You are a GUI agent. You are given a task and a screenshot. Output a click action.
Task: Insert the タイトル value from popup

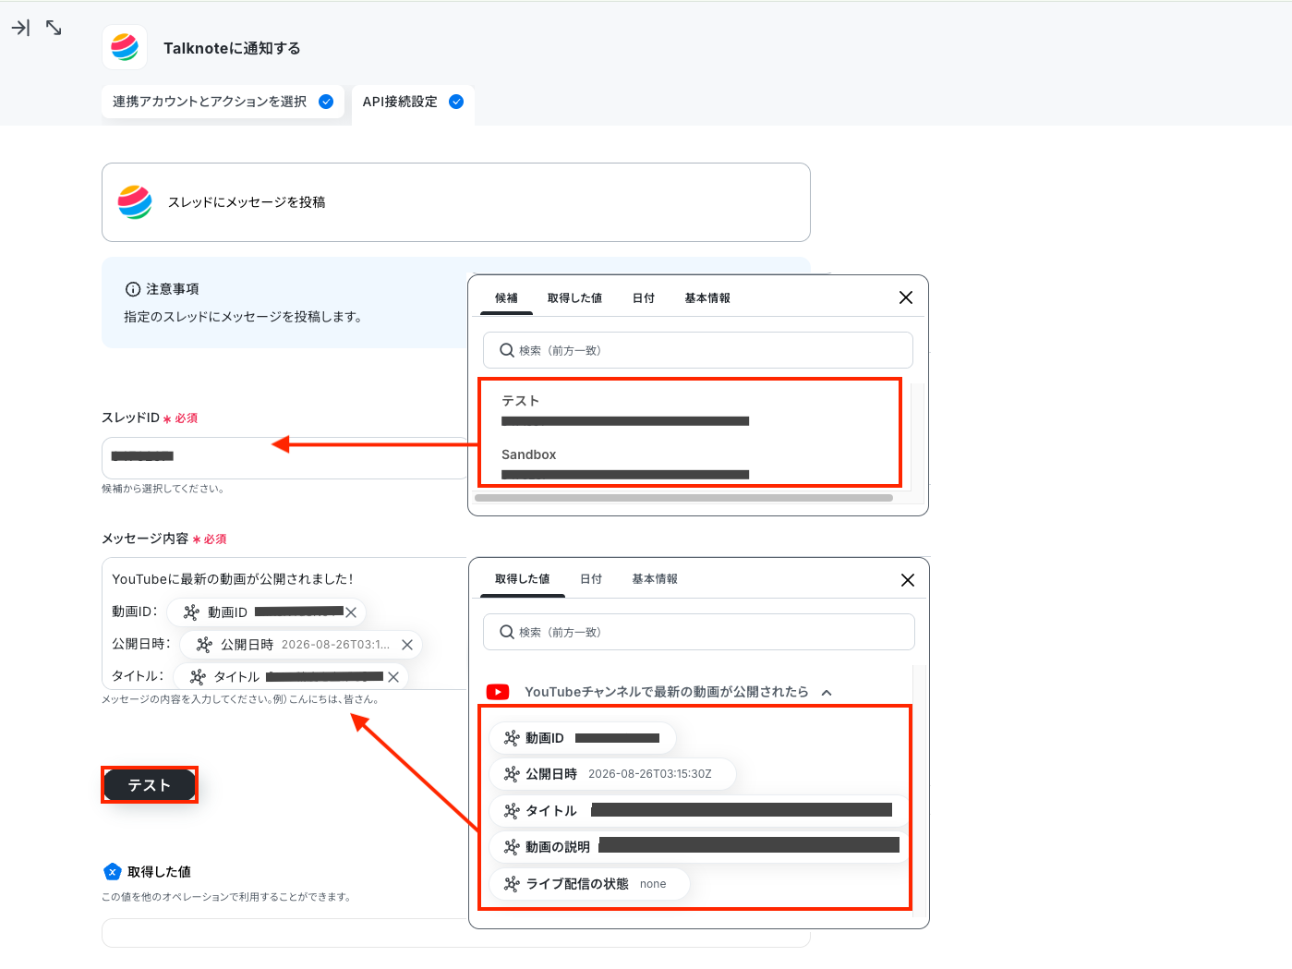(x=699, y=810)
